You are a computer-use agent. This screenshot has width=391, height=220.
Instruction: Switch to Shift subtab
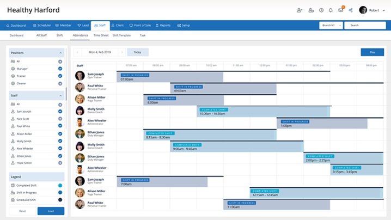point(59,35)
